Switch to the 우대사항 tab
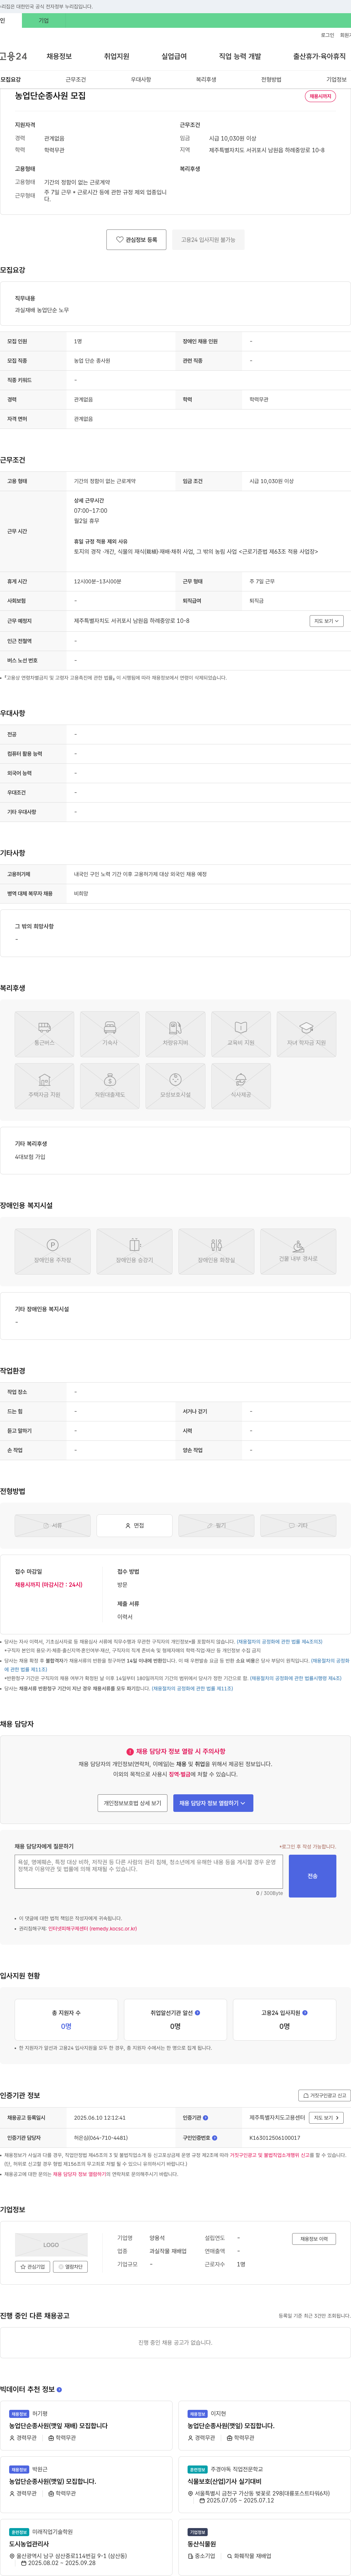Screen dimensions: 351x2576 click(x=141, y=79)
